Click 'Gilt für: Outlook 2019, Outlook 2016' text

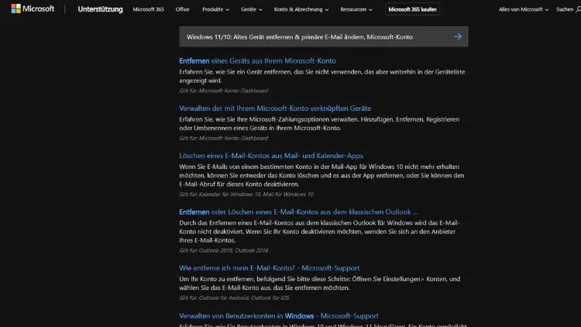click(223, 250)
